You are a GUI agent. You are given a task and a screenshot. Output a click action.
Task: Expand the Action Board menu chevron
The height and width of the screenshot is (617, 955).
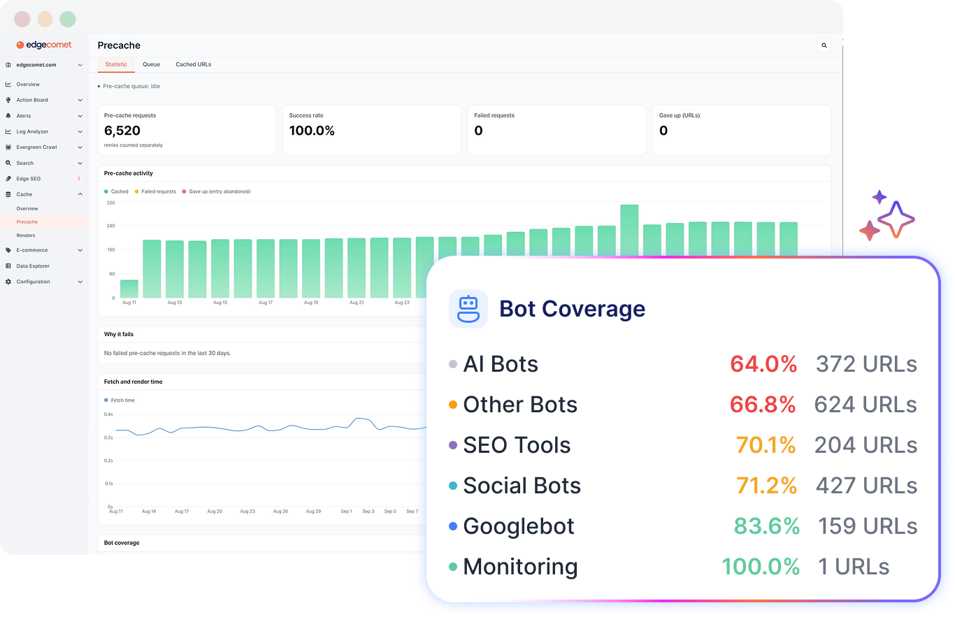point(80,100)
